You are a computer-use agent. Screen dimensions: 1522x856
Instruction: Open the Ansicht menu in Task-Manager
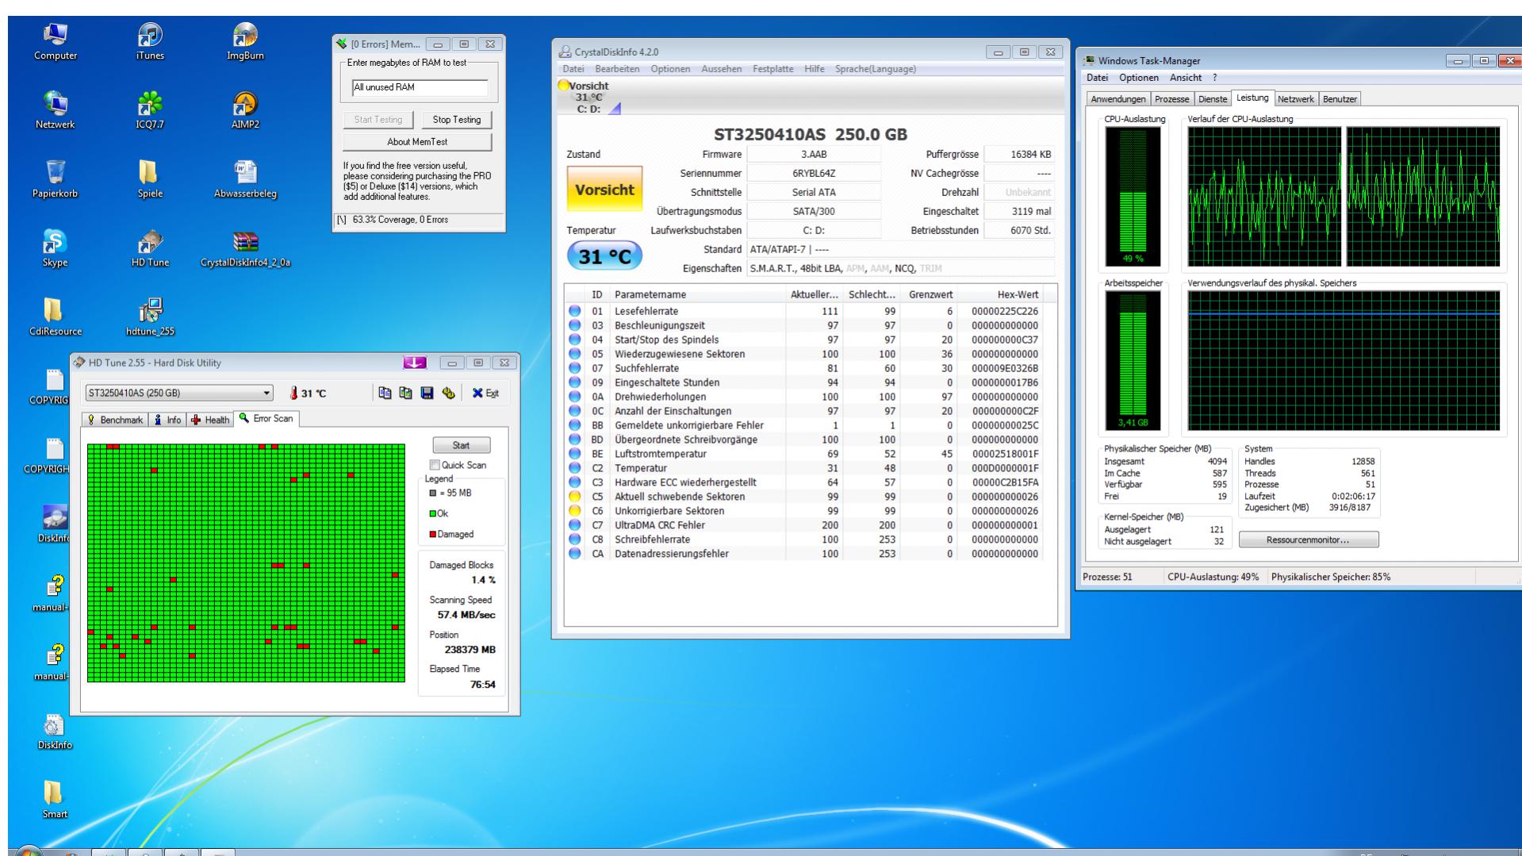tap(1186, 78)
